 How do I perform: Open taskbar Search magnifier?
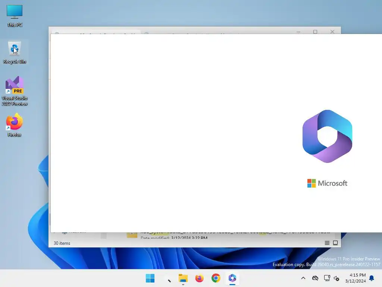[x=167, y=278]
